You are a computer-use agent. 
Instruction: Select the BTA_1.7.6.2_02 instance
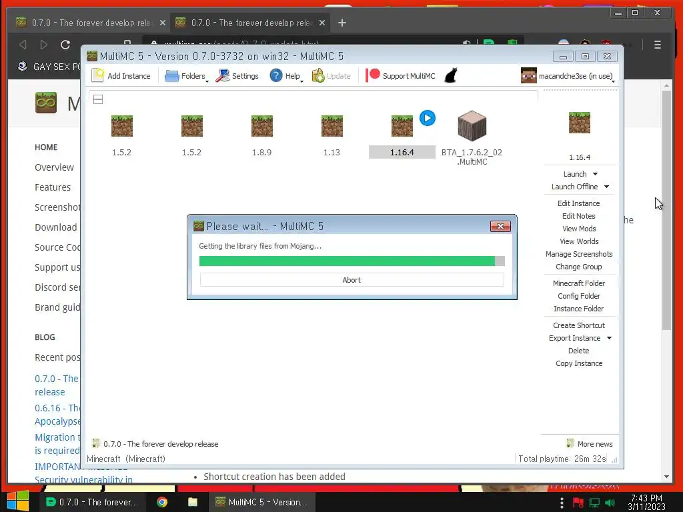tap(472, 138)
